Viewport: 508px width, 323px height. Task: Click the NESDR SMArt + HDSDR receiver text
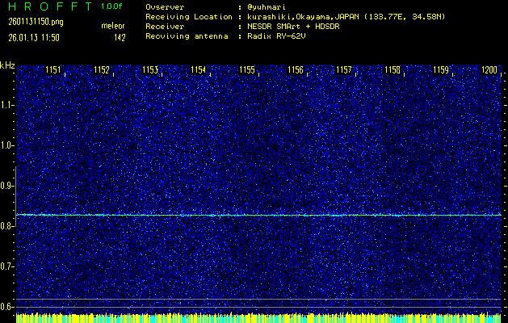pos(297,26)
